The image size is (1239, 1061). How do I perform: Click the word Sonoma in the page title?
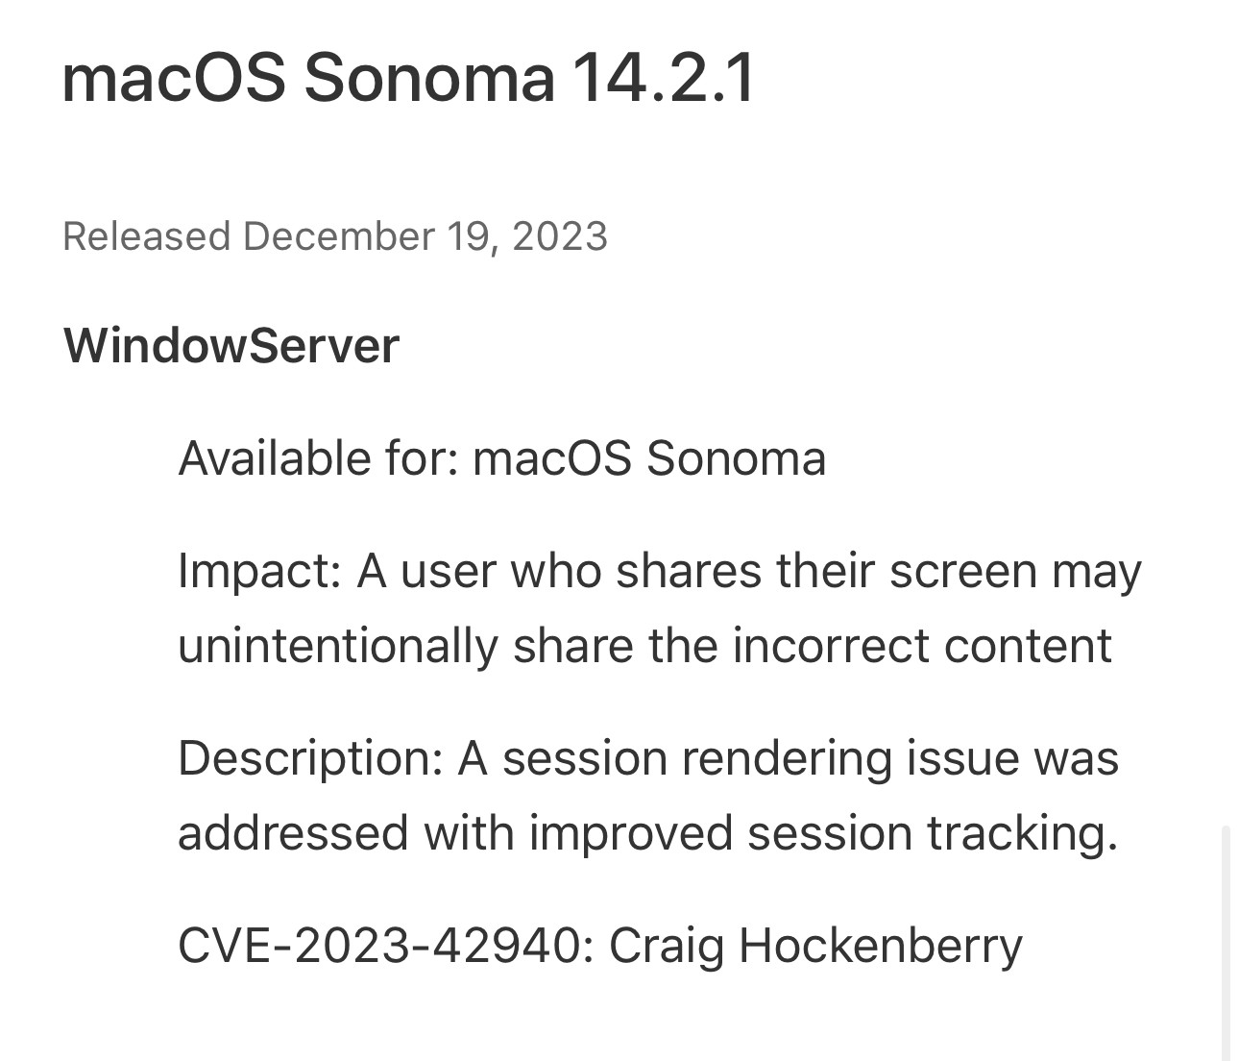(429, 77)
